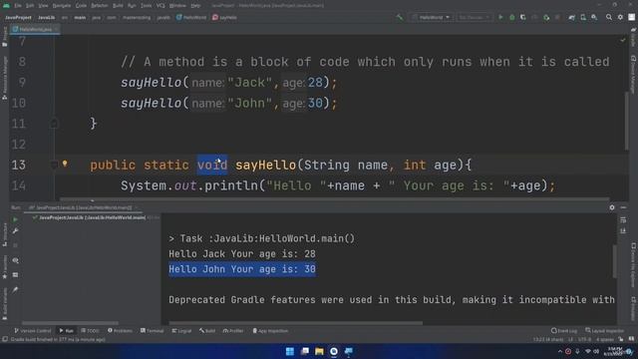Click the soft-wrap icon beside console output
The width and height of the screenshot is (638, 359).
[x=623, y=219]
